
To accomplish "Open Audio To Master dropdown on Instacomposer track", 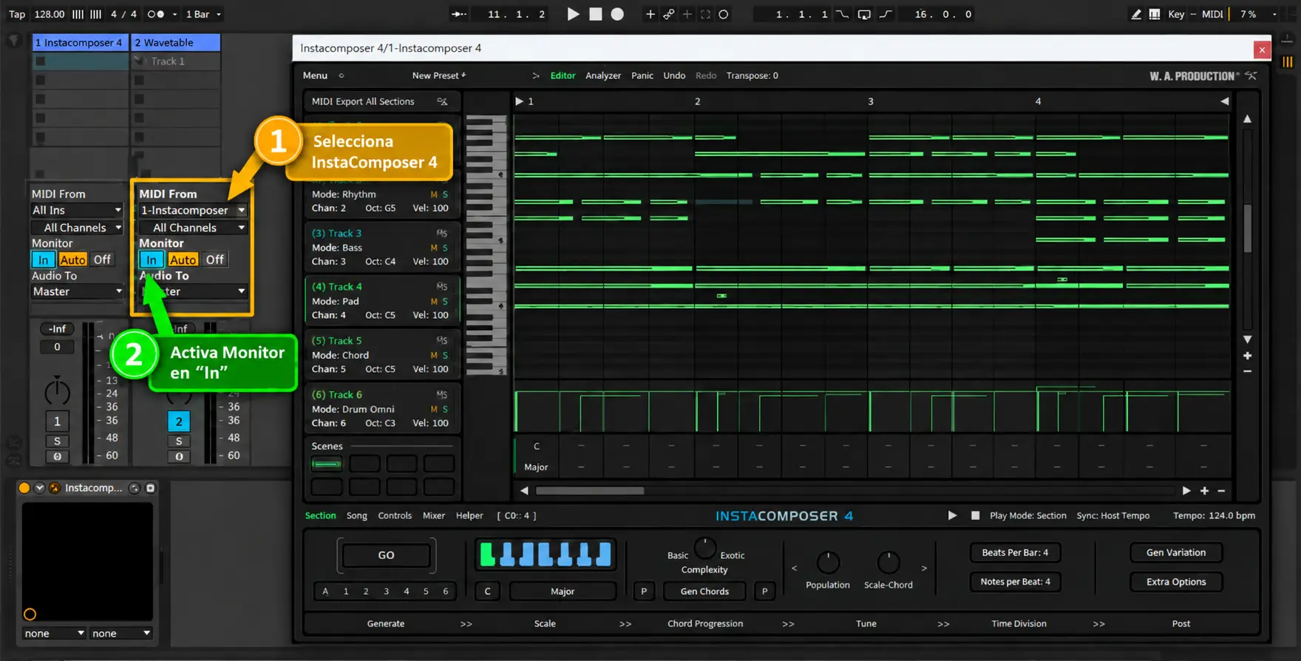I will (77, 291).
